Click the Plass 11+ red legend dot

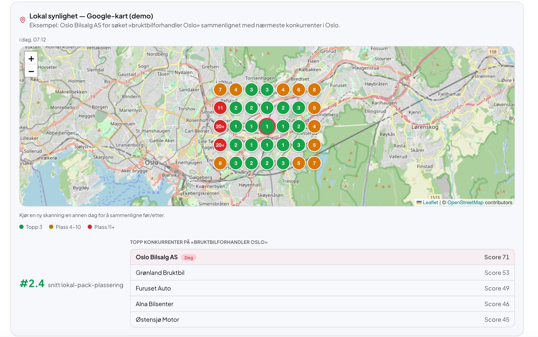coord(90,227)
